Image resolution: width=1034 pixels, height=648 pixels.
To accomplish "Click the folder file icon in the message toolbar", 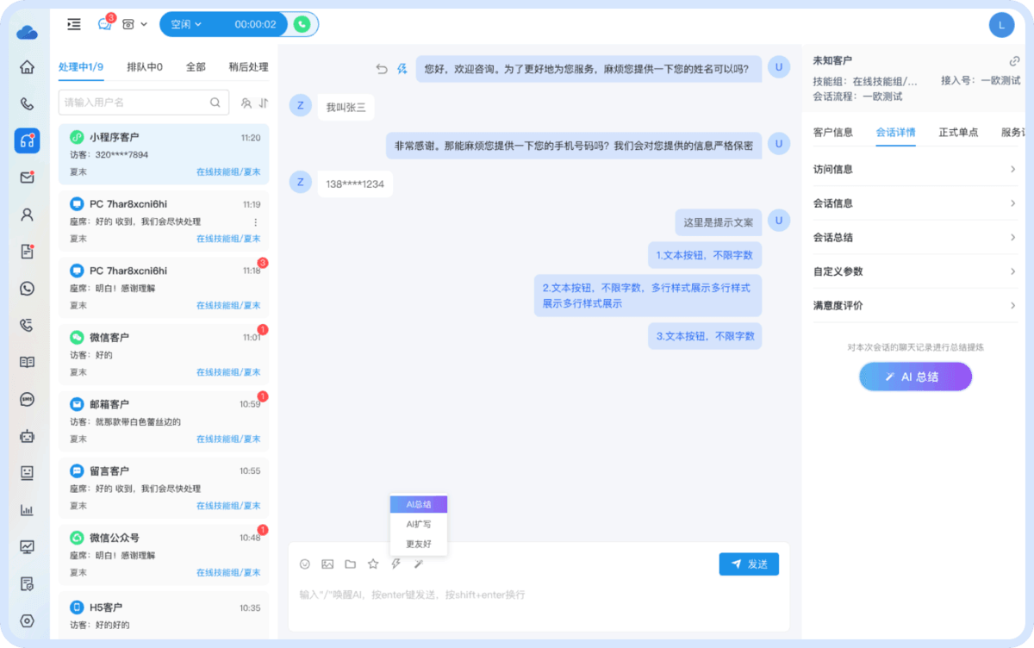I will pyautogui.click(x=350, y=564).
